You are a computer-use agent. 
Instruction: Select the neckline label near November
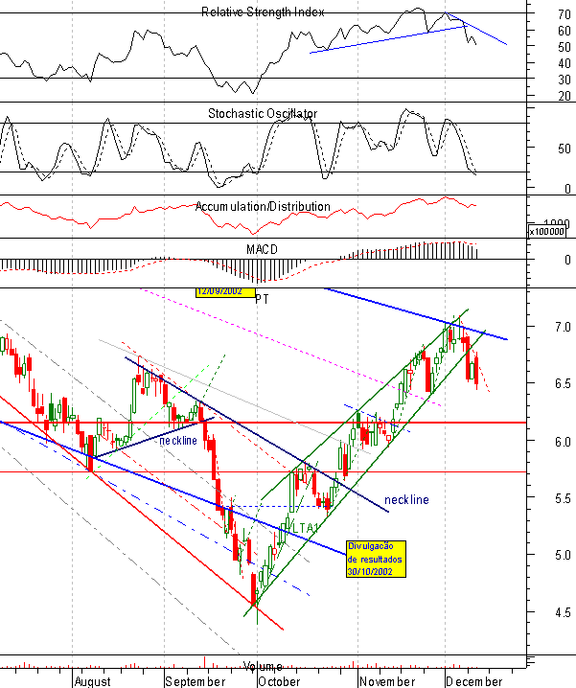coord(406,499)
